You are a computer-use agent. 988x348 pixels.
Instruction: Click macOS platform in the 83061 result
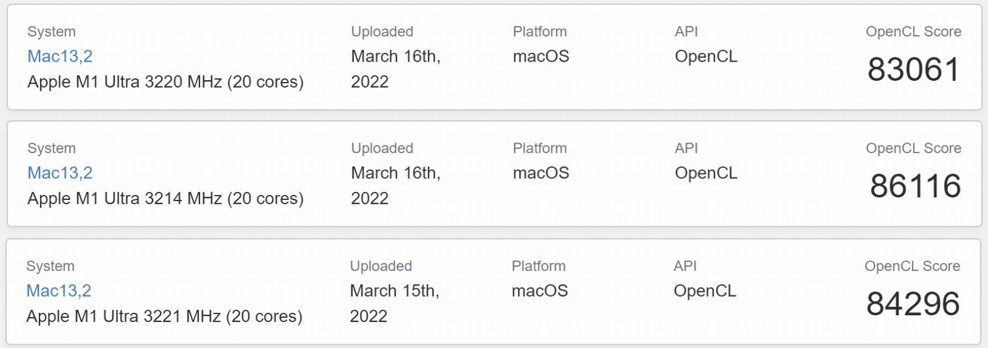pos(541,56)
